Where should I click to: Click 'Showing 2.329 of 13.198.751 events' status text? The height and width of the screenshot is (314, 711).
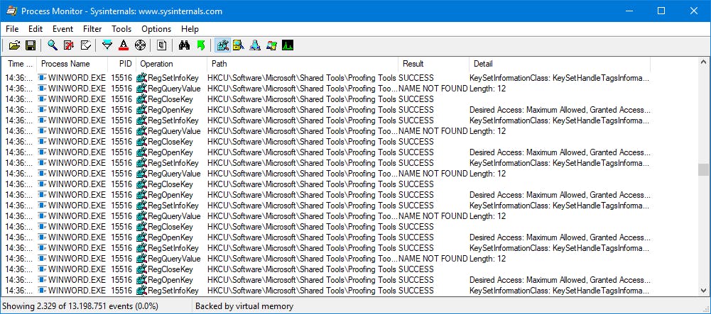81,306
